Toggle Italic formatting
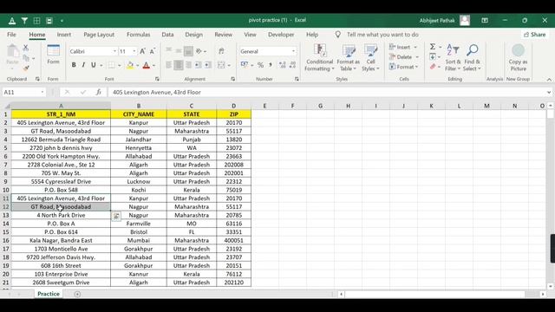Screen dimensions: 555x312 pos(83,65)
